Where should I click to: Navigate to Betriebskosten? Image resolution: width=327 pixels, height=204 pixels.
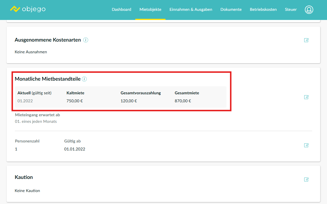pos(263,9)
